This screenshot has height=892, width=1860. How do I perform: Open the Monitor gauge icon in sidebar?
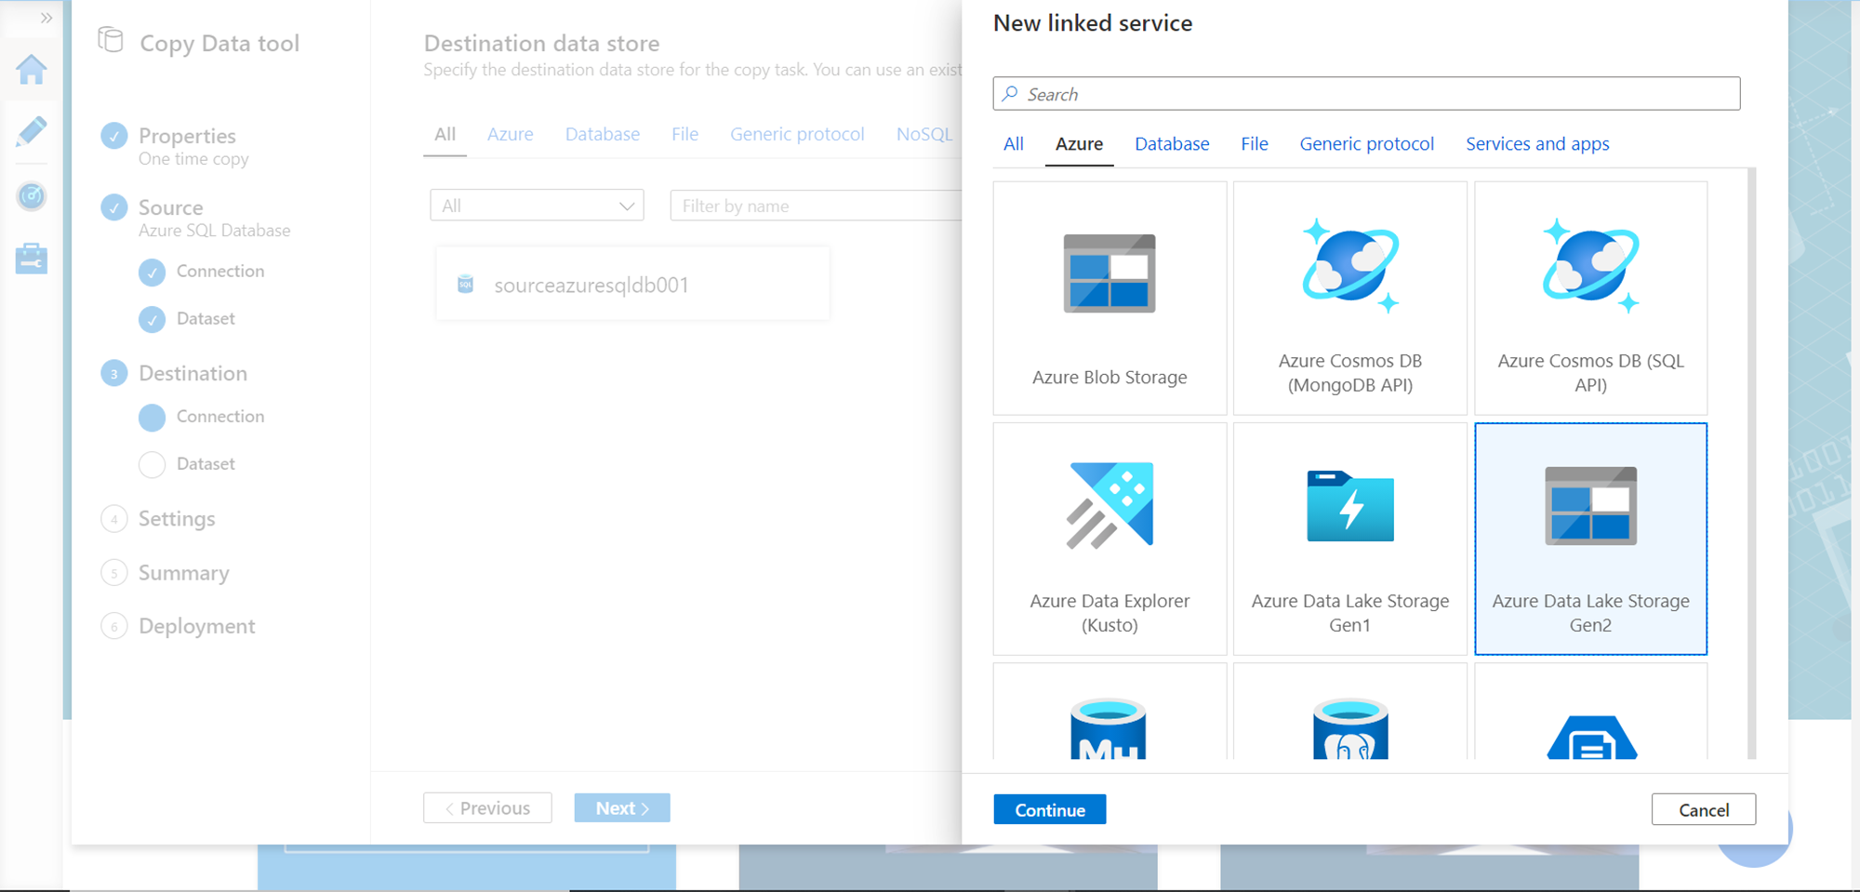[x=32, y=195]
